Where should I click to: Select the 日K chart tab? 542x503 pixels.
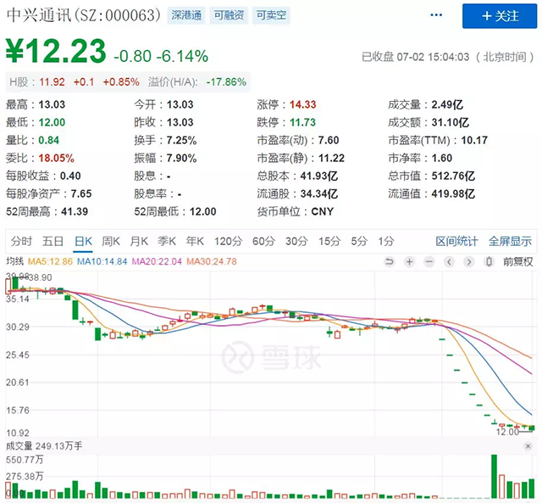(x=83, y=241)
